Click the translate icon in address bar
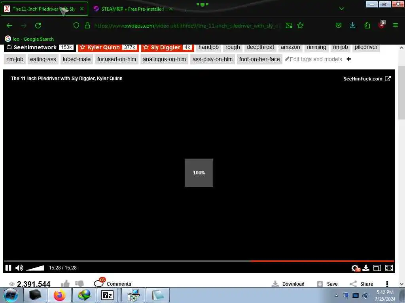Viewport: 405px width, 303px height. pyautogui.click(x=289, y=26)
